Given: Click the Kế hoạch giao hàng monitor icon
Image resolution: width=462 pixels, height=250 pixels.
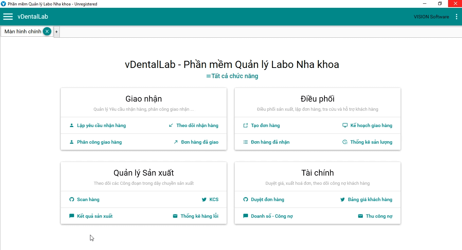Looking at the screenshot, I should (x=345, y=125).
